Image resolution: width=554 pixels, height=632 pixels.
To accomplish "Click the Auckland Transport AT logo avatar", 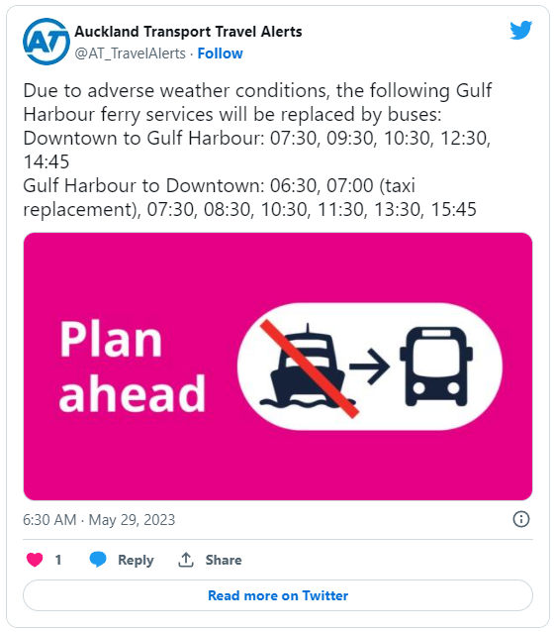I will tap(46, 42).
